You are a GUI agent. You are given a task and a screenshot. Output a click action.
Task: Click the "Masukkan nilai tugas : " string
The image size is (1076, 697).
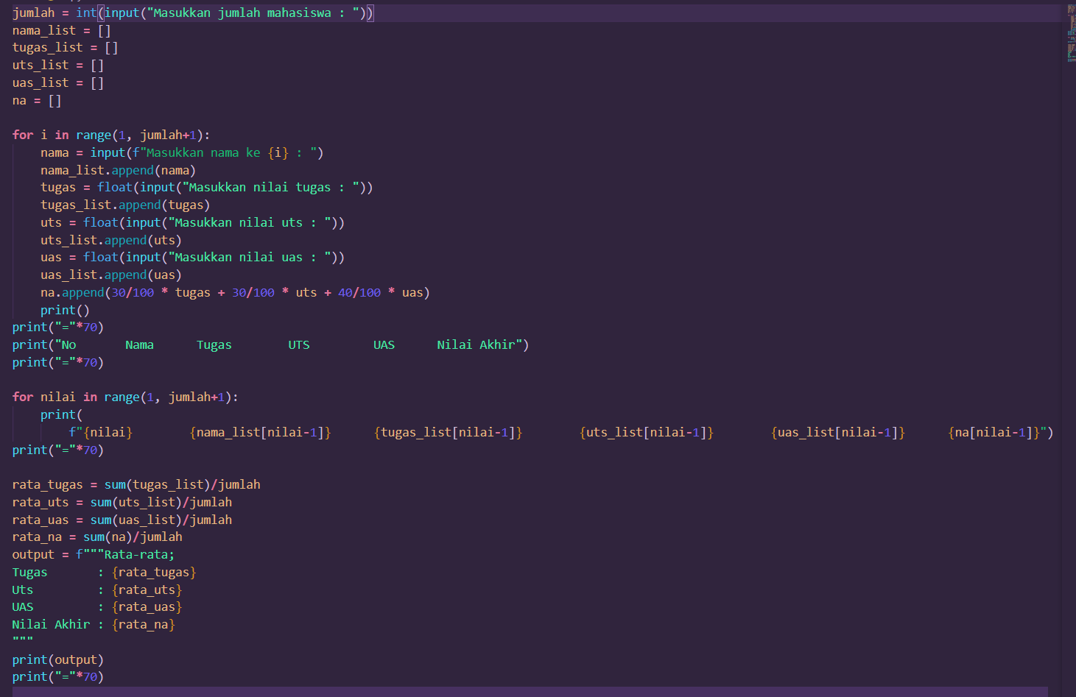[270, 188]
